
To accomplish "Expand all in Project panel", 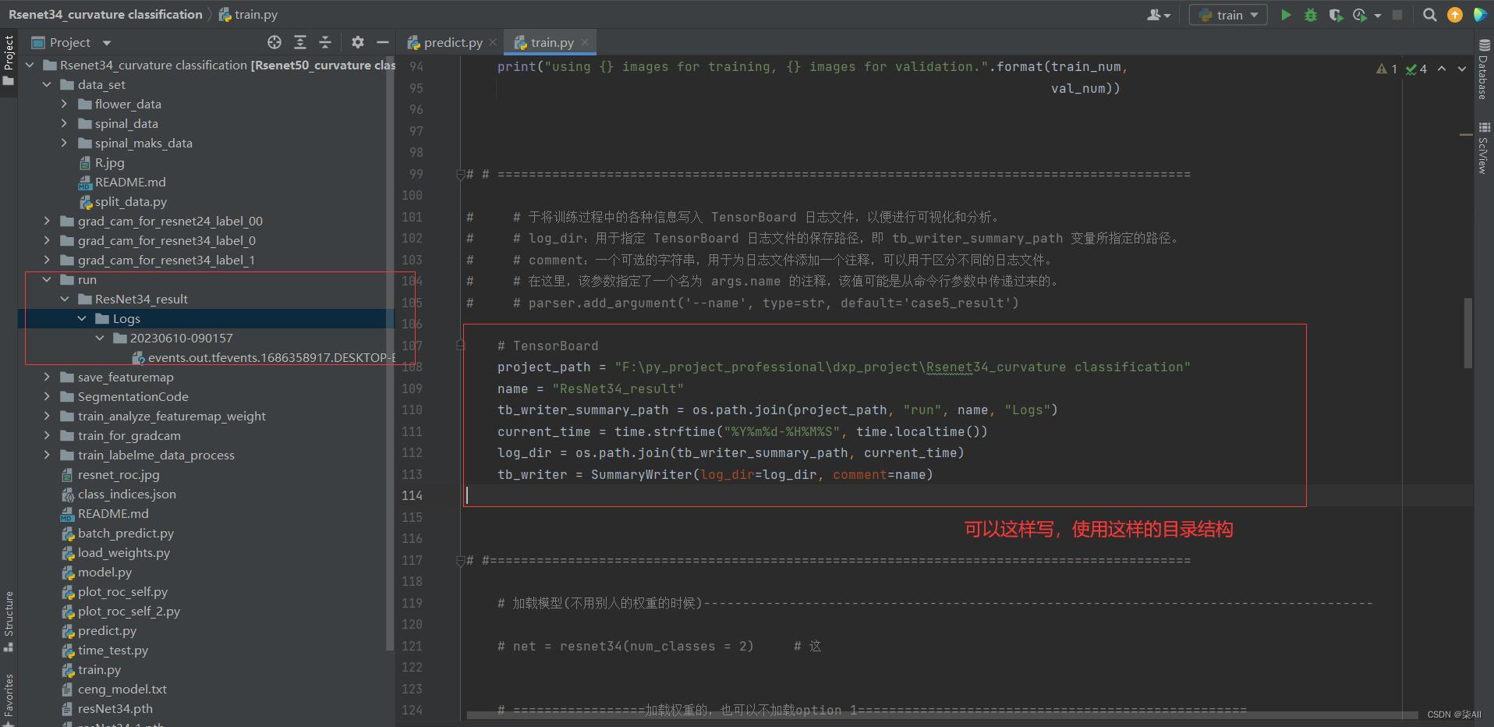I will tap(300, 42).
